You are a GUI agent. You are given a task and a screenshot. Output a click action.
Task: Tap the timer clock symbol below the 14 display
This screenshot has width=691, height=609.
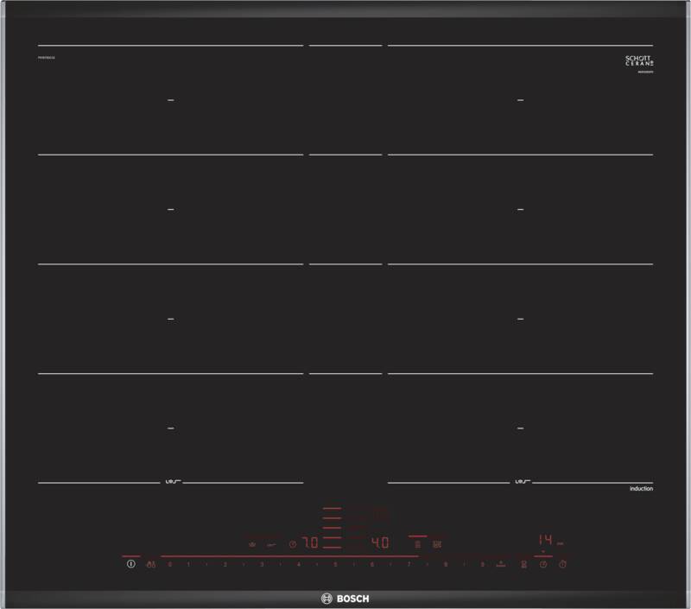point(543,564)
